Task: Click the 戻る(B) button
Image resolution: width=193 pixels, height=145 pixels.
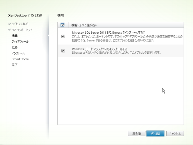Action: click(x=137, y=133)
